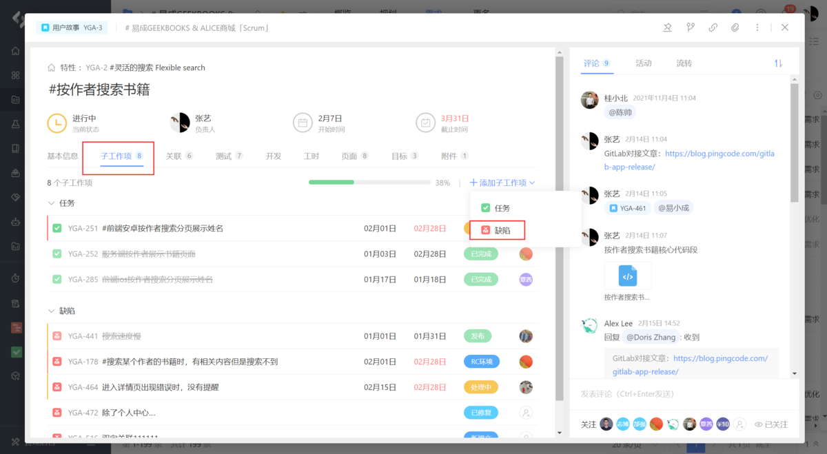Check the task YGA-178 defect checkbox
Image resolution: width=827 pixels, height=454 pixels.
[57, 361]
